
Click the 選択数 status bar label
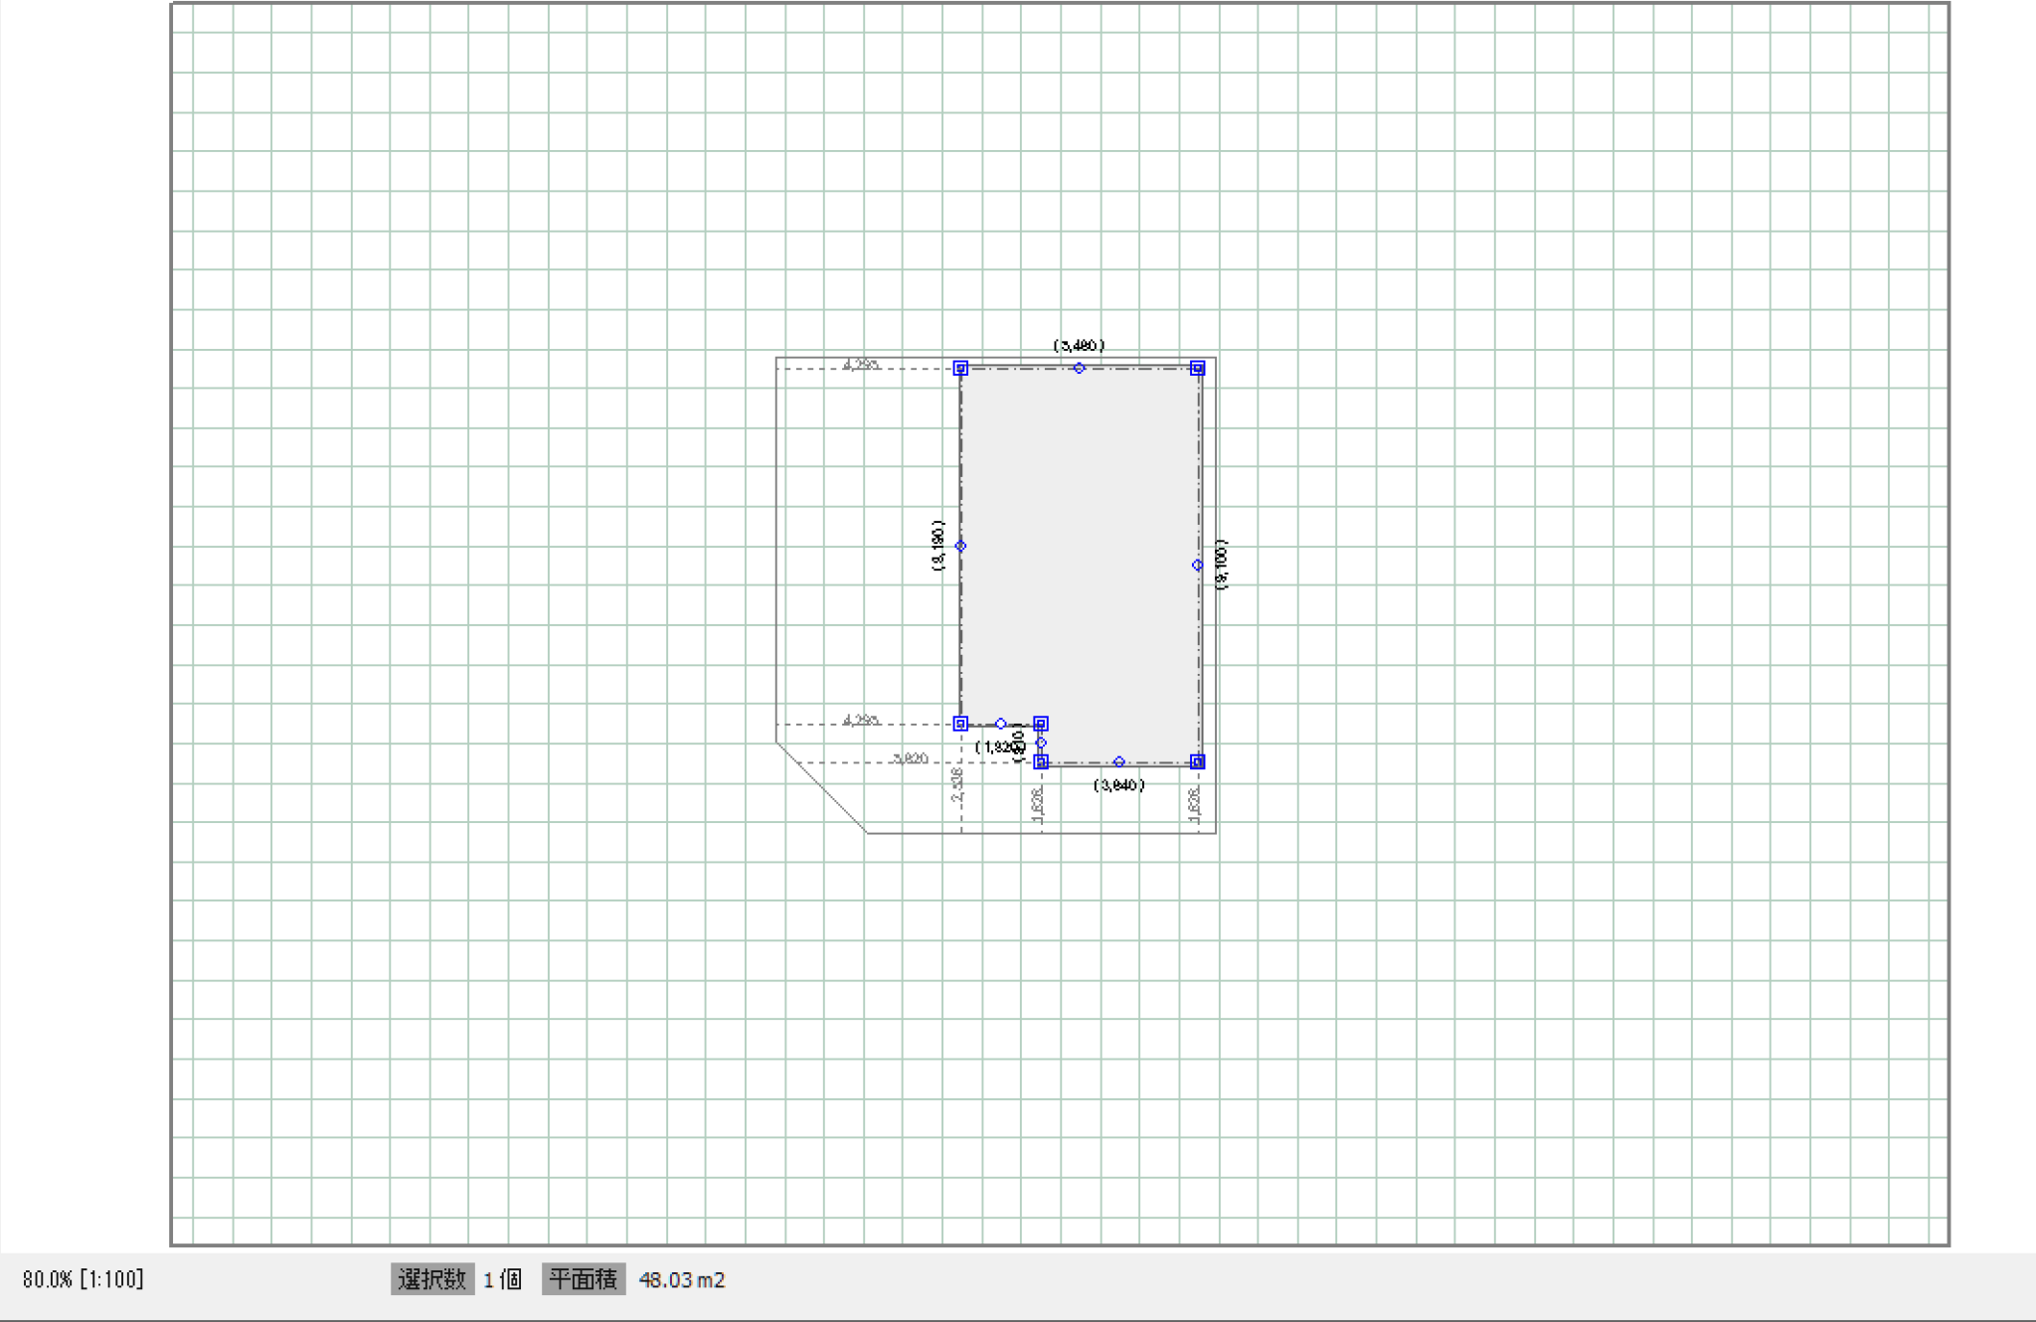pyautogui.click(x=431, y=1279)
